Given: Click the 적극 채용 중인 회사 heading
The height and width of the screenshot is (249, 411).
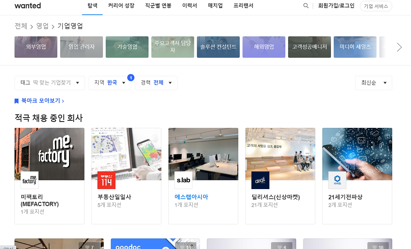Looking at the screenshot, I should coord(49,118).
